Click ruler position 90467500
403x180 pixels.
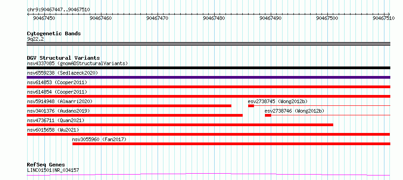tap(327, 18)
